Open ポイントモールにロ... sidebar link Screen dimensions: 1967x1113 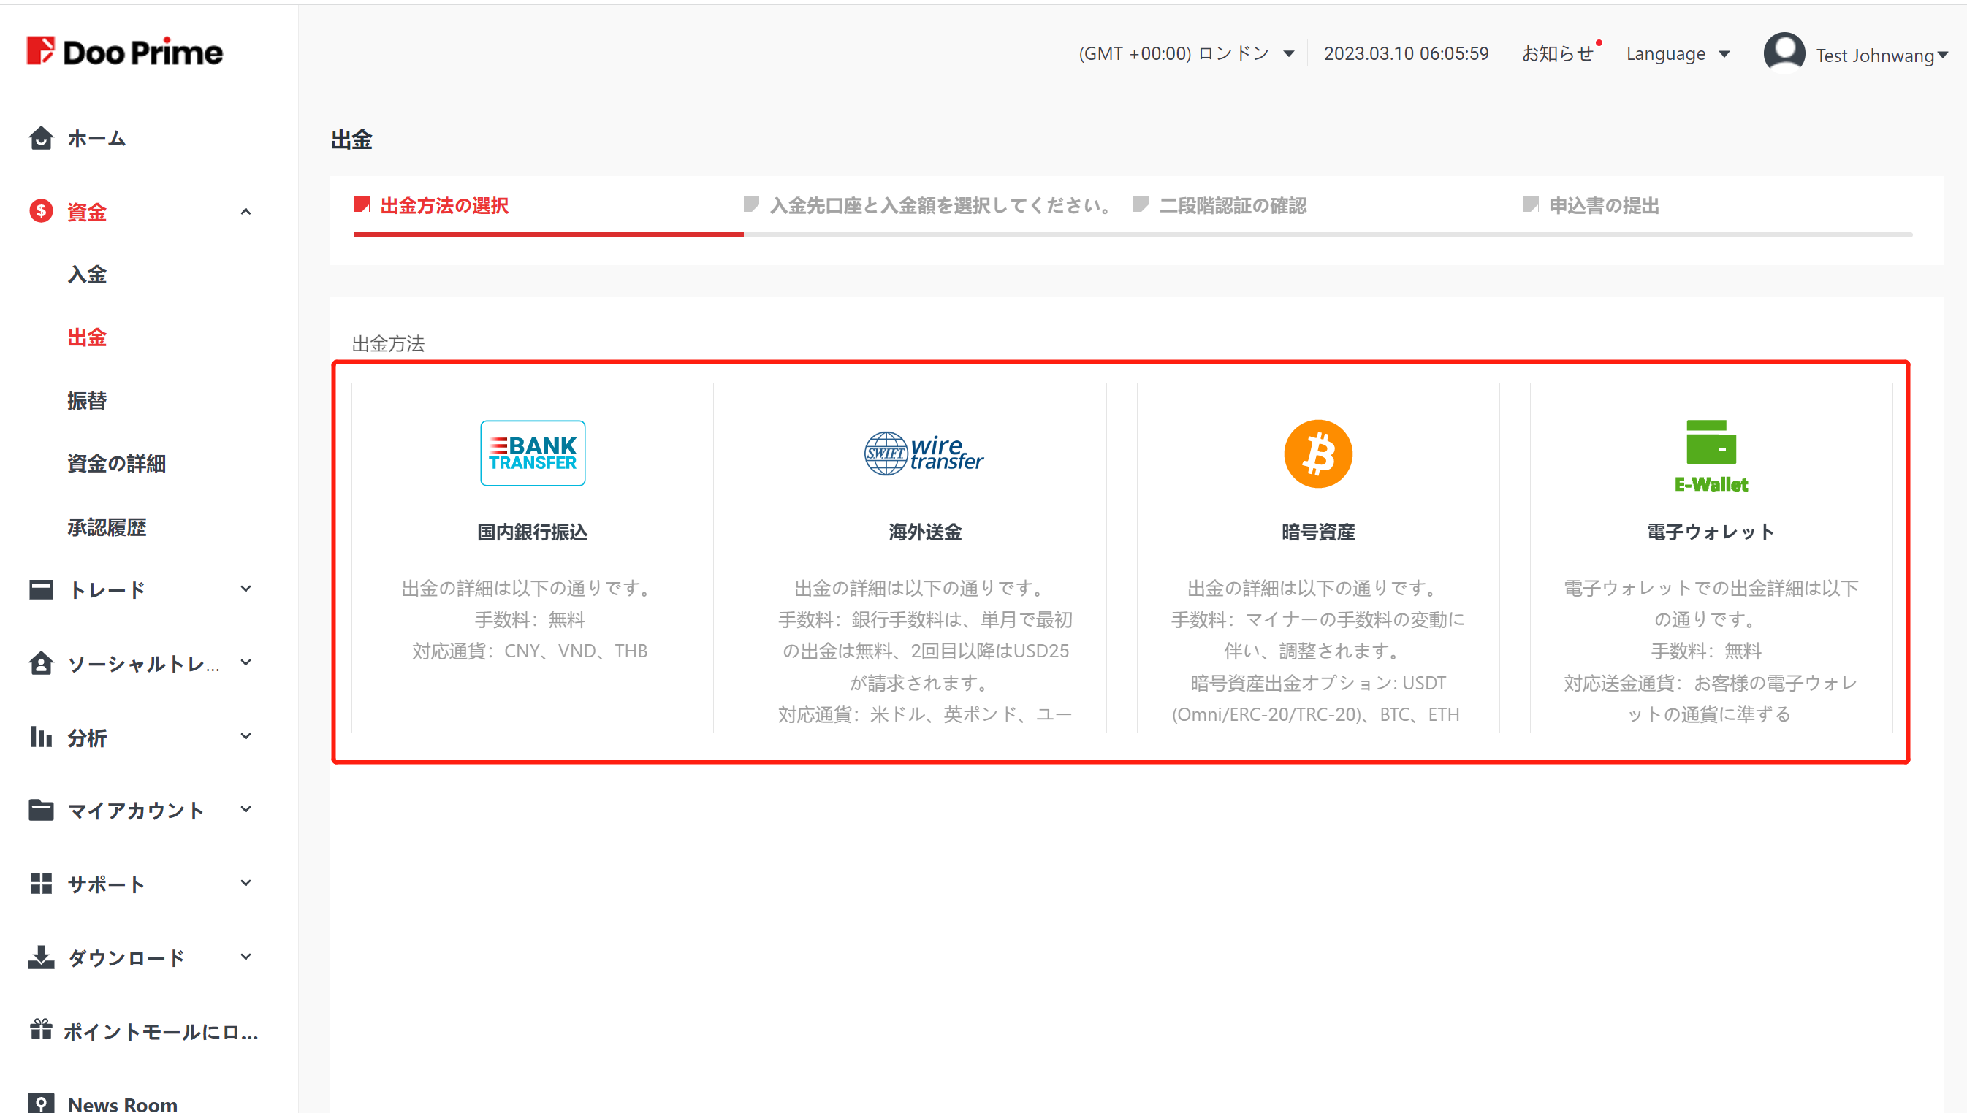[161, 1031]
